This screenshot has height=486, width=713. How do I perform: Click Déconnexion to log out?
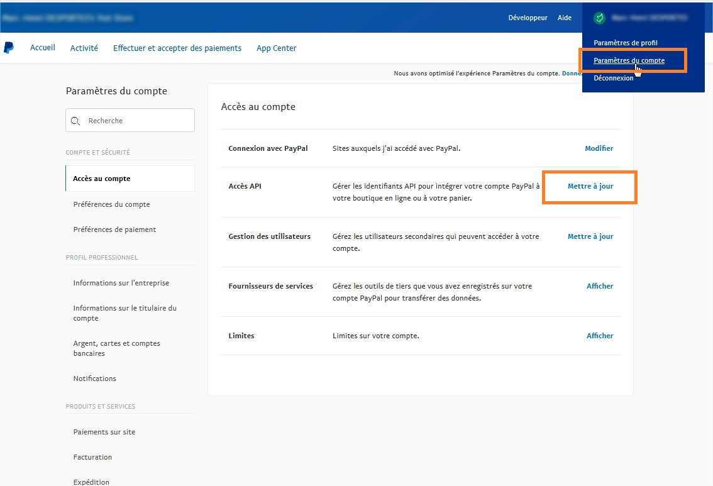pyautogui.click(x=613, y=78)
